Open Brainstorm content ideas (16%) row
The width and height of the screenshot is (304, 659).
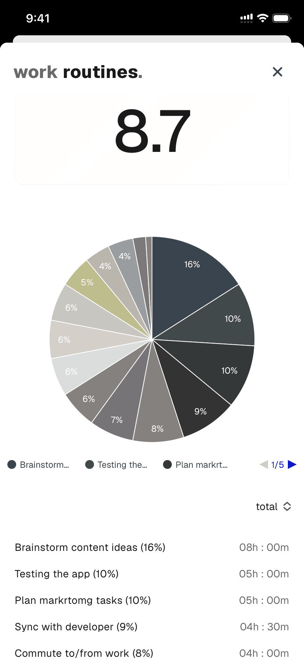90,547
